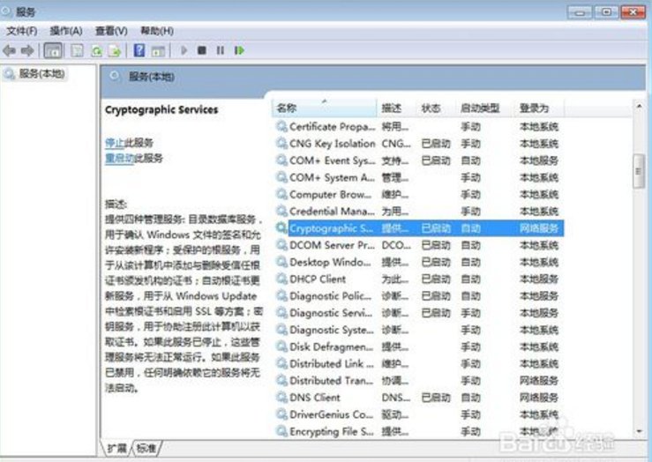This screenshot has height=462, width=652.
Task: Click the vertical scrollbar thumb
Action: point(639,171)
